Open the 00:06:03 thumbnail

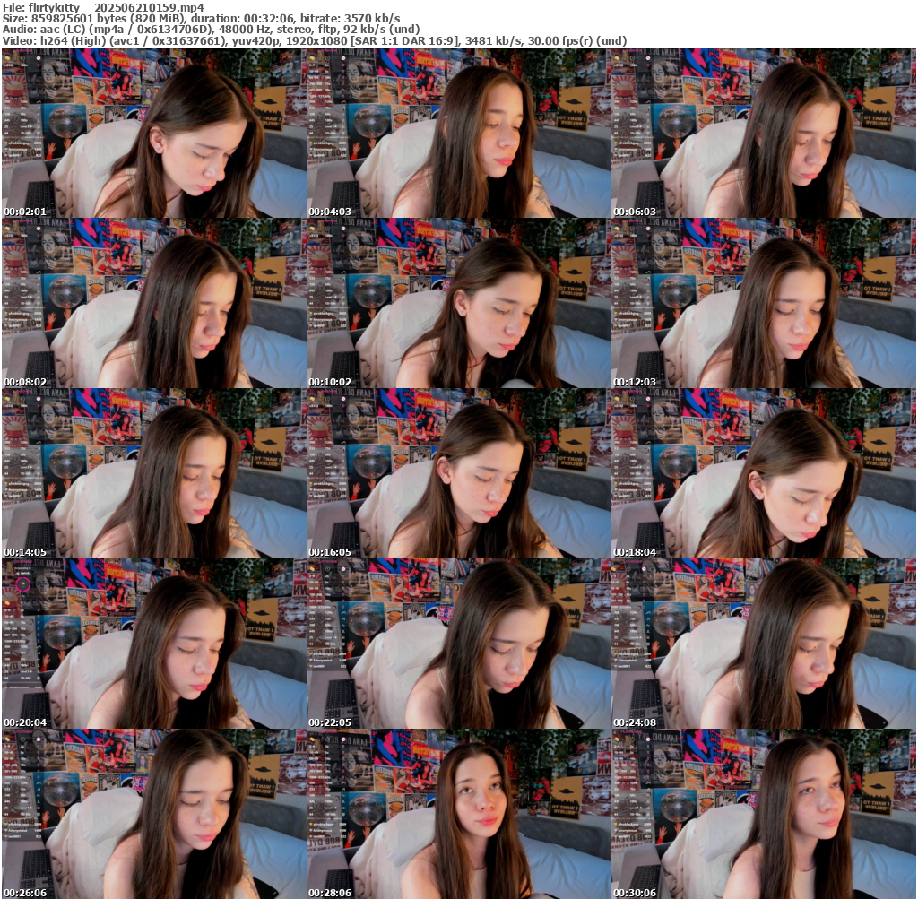[763, 133]
